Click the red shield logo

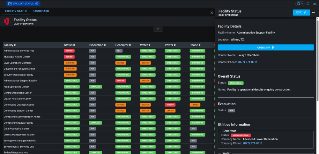click(x=7, y=21)
